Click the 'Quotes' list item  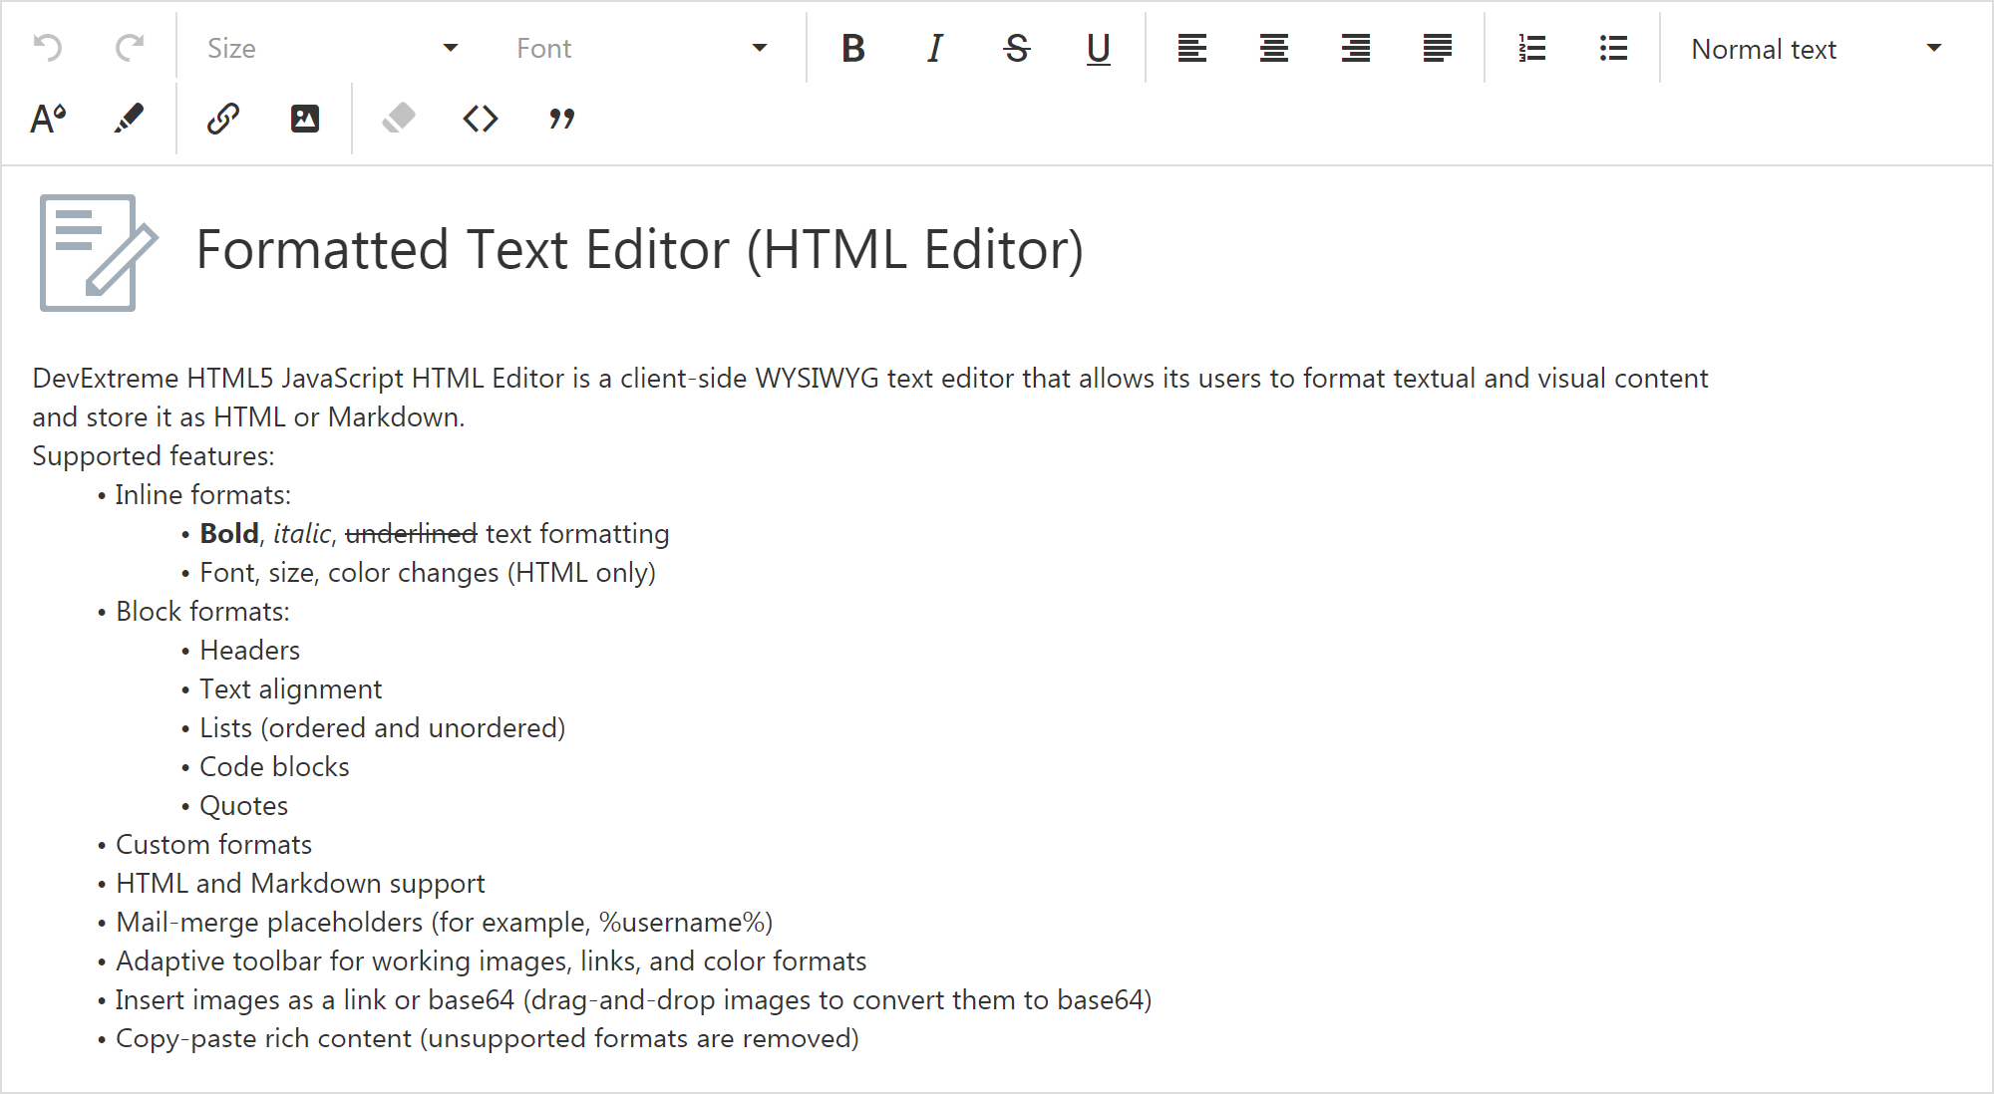(244, 806)
